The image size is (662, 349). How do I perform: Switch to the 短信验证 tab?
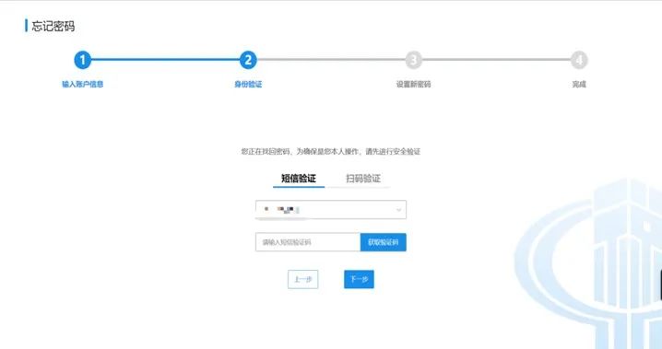click(299, 179)
